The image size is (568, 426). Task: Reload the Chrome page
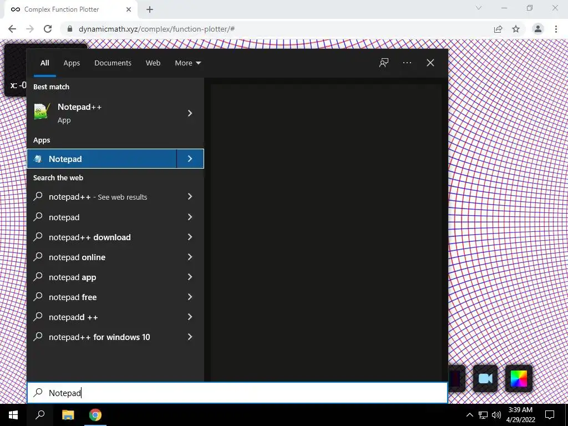click(x=48, y=29)
